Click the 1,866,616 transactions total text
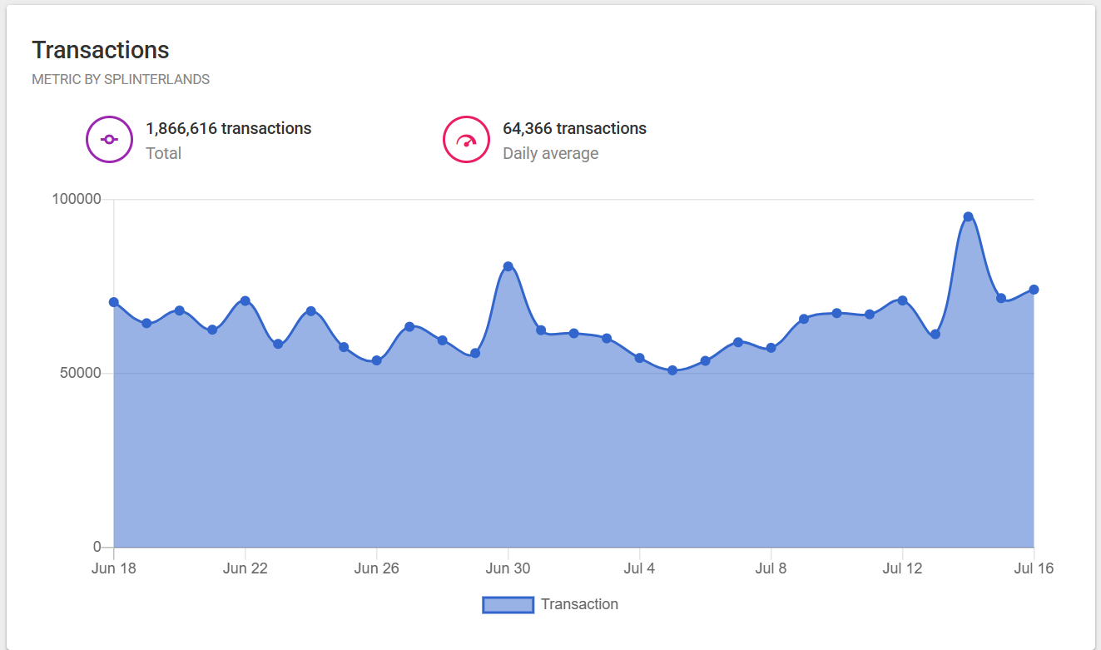This screenshot has height=650, width=1101. tap(229, 128)
